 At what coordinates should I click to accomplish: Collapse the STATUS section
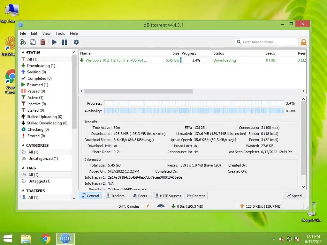point(23,53)
